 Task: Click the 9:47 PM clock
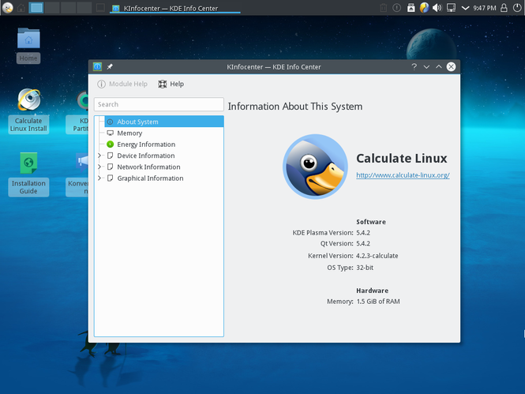coord(485,8)
